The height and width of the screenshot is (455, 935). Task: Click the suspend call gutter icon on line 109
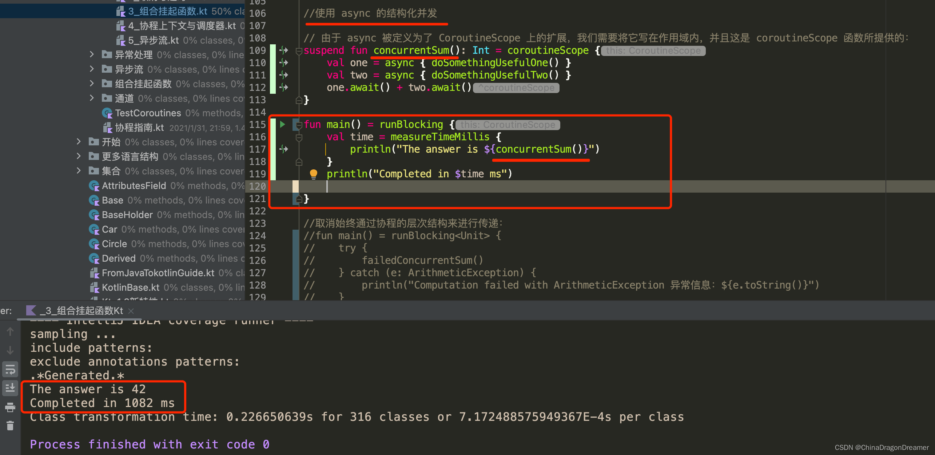pos(284,50)
